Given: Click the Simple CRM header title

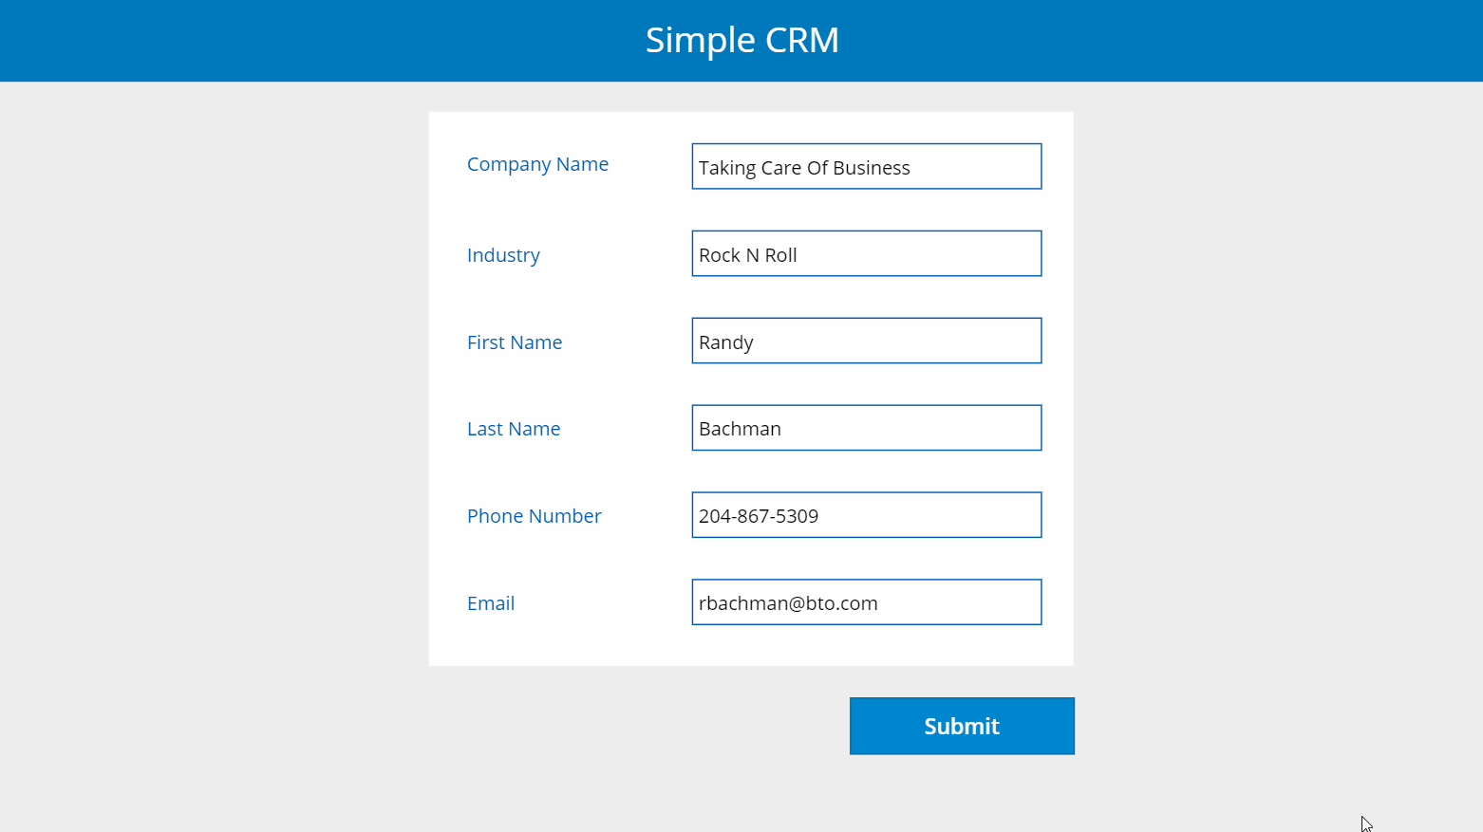Looking at the screenshot, I should [741, 40].
